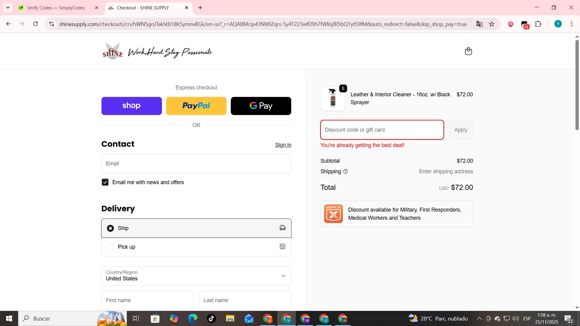Image resolution: width=580 pixels, height=326 pixels.
Task: Focus the Email input field
Action: (x=196, y=164)
